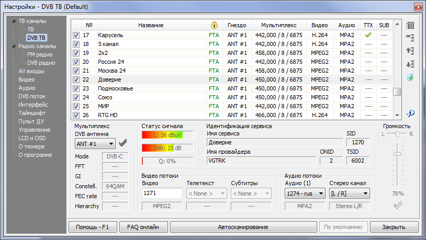Click checkmark icon beside ANT #1 dropdown
The image size is (426, 240).
click(x=123, y=143)
